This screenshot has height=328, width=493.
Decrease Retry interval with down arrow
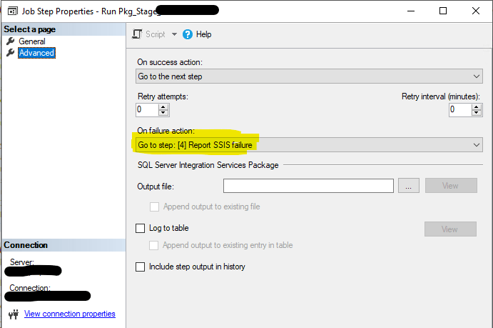click(x=477, y=113)
